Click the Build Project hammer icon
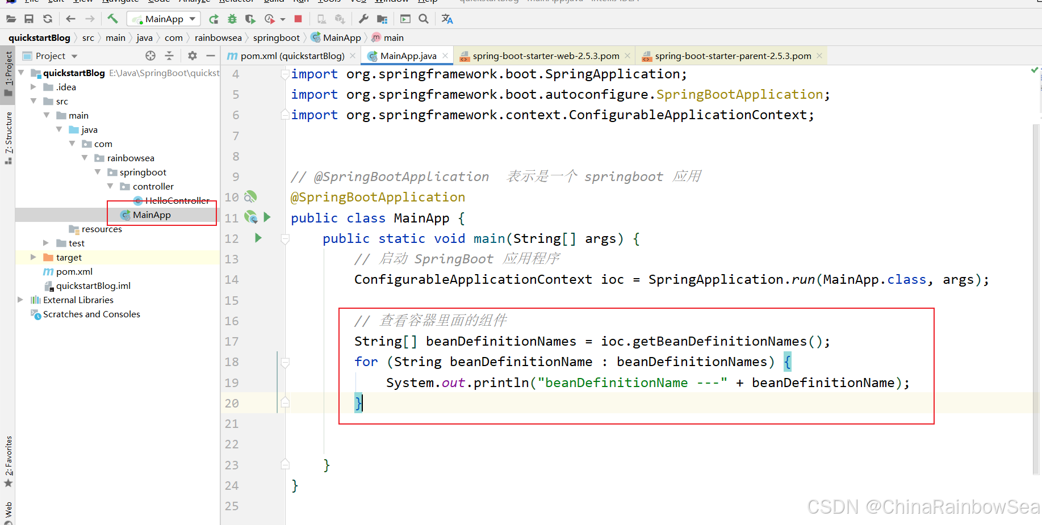 [112, 19]
